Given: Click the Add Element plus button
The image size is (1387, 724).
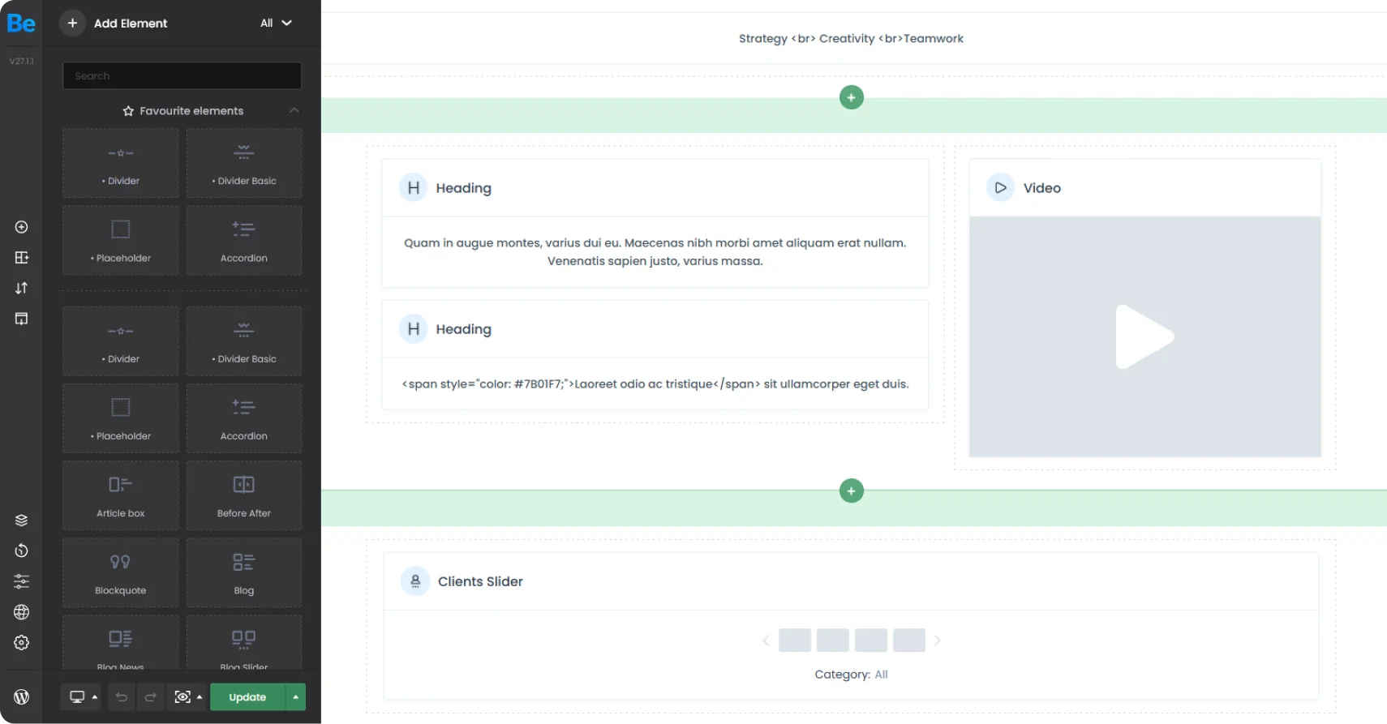Looking at the screenshot, I should 72,24.
